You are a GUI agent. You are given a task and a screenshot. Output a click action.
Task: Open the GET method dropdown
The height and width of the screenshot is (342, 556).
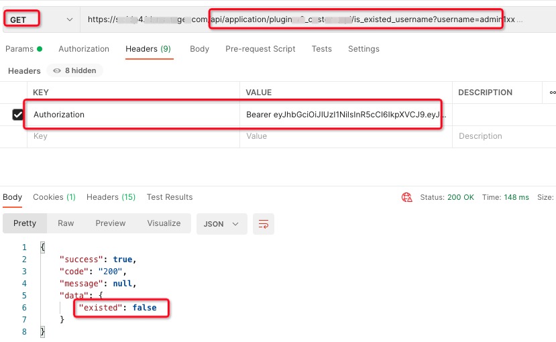40,19
